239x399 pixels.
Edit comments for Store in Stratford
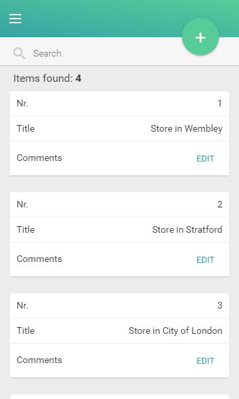[205, 259]
